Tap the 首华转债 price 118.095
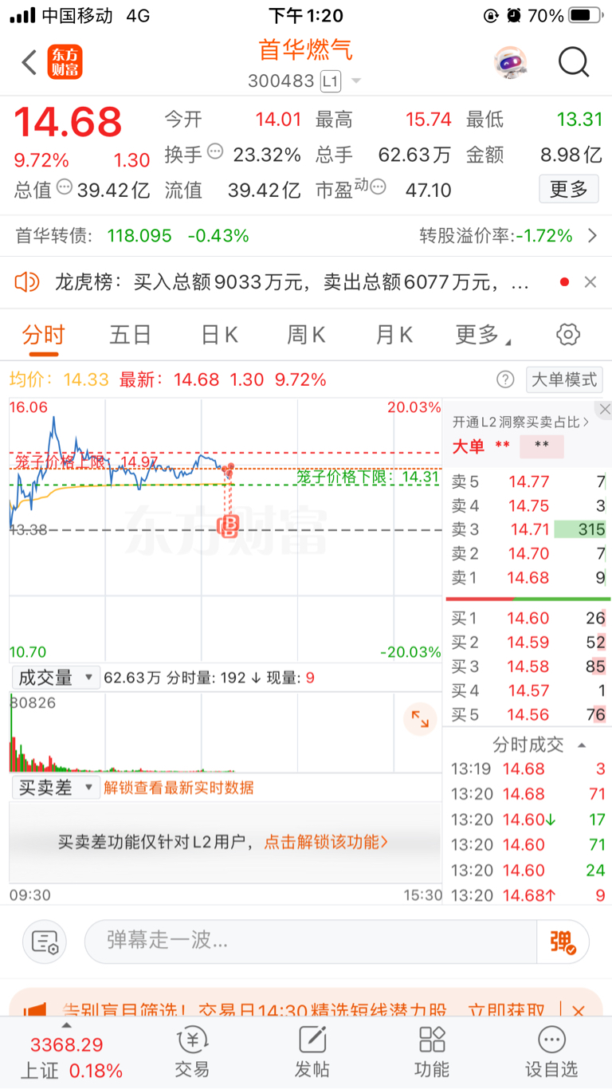612x1089 pixels. pyautogui.click(x=139, y=235)
